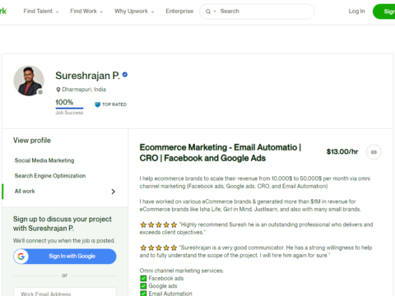Click the Top Rated badge icon

[x=97, y=104]
